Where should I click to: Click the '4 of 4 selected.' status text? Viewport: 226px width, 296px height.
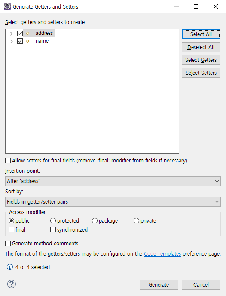coord(33,267)
